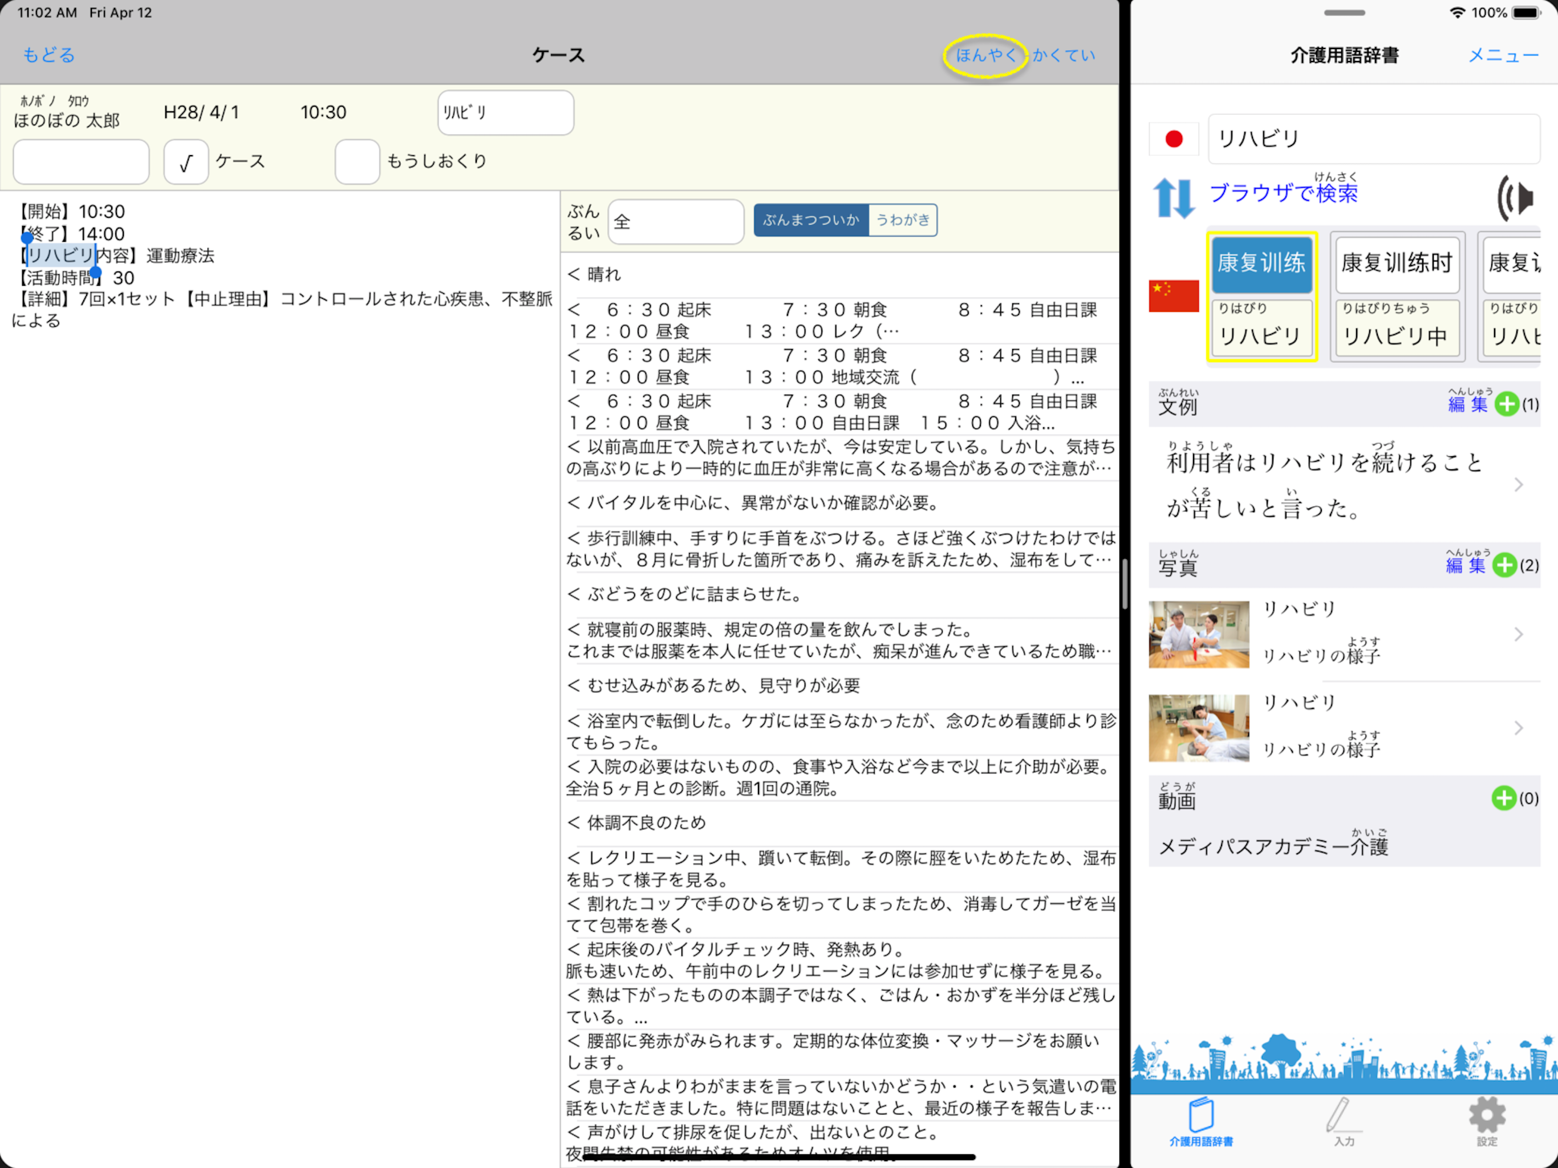Select the Japanese flag icon
Viewport: 1558px width, 1168px height.
click(1174, 139)
